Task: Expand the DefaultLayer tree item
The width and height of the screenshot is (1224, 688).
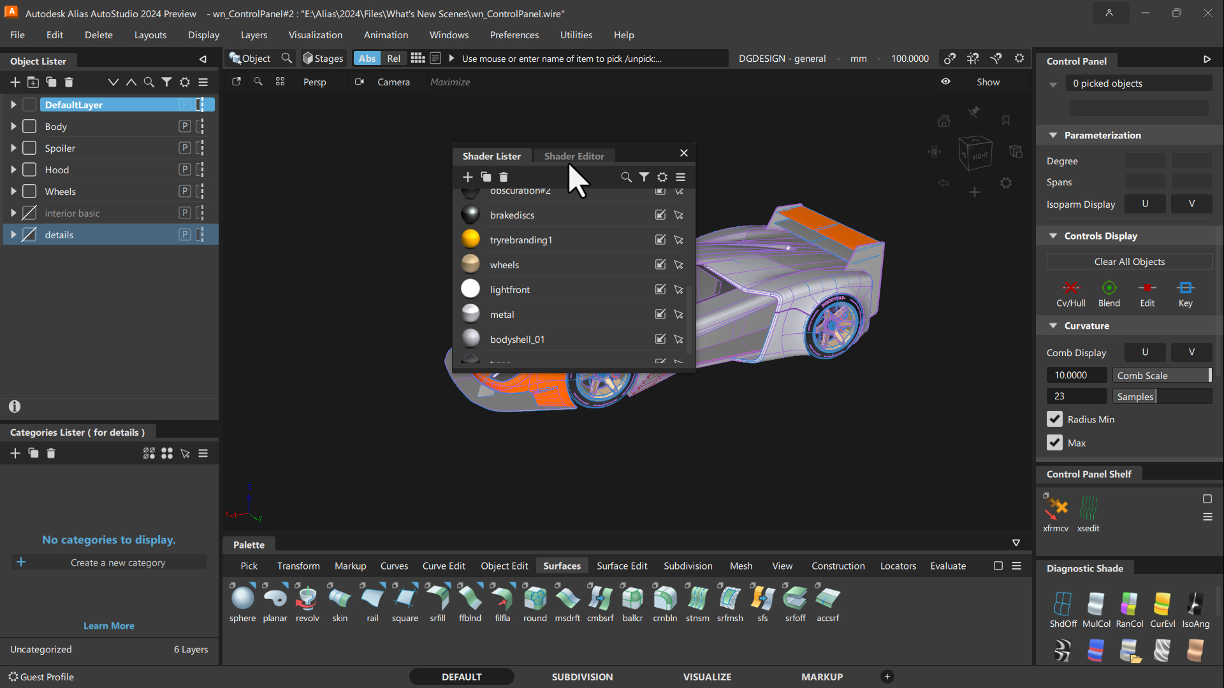Action: 13,104
